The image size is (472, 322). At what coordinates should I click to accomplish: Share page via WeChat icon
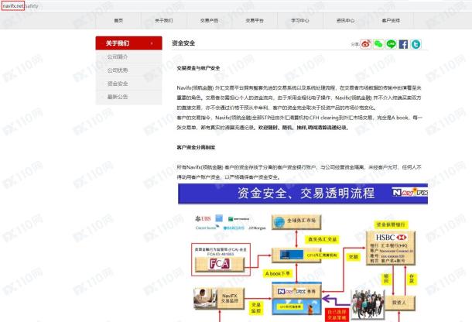pos(379,45)
